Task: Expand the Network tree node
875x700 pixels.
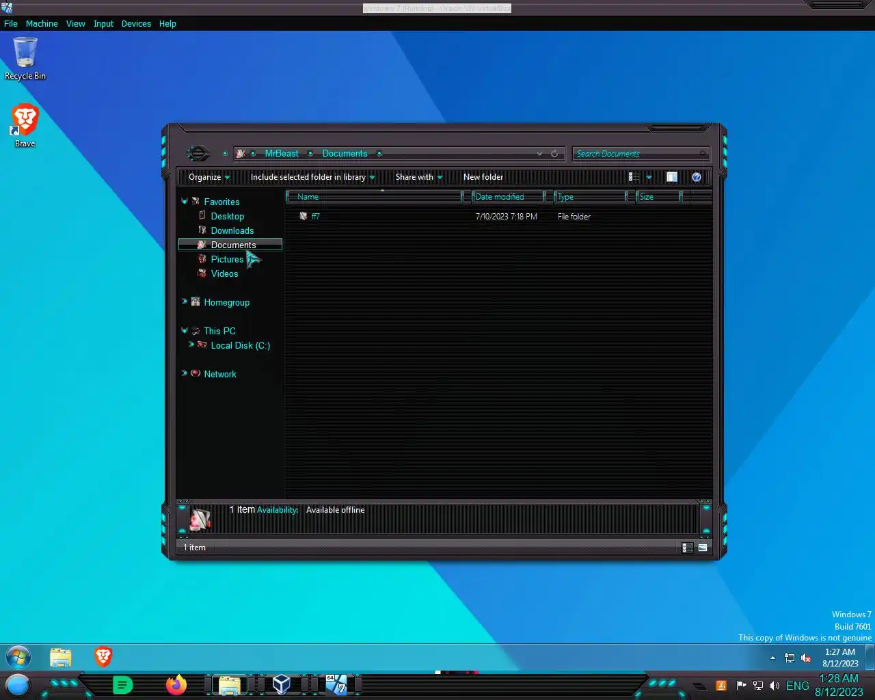Action: 184,373
